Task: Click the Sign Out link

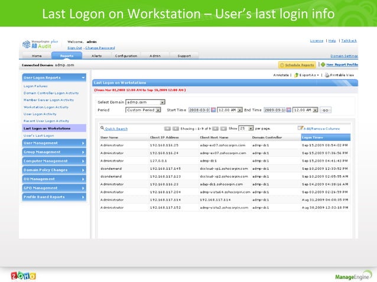Action: 74,48
